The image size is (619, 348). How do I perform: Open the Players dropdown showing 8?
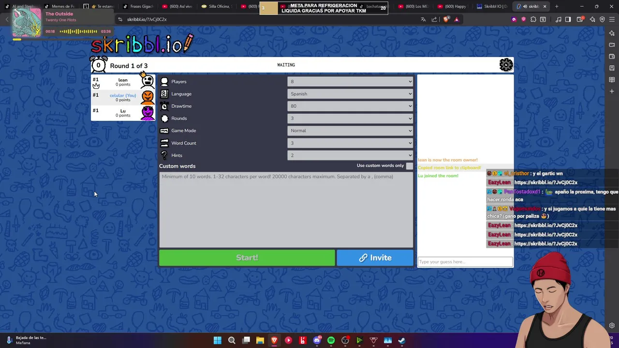[x=350, y=82]
